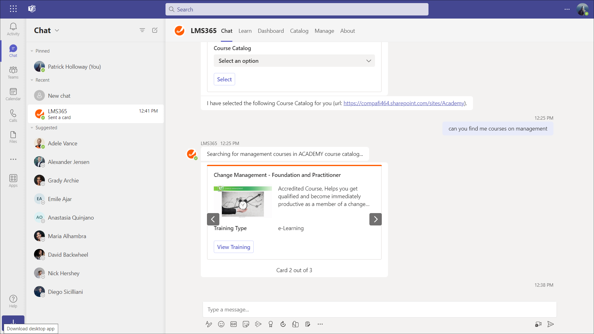This screenshot has width=594, height=334.
Task: Open the compafi464 sharepoint Academy link
Action: [x=404, y=103]
